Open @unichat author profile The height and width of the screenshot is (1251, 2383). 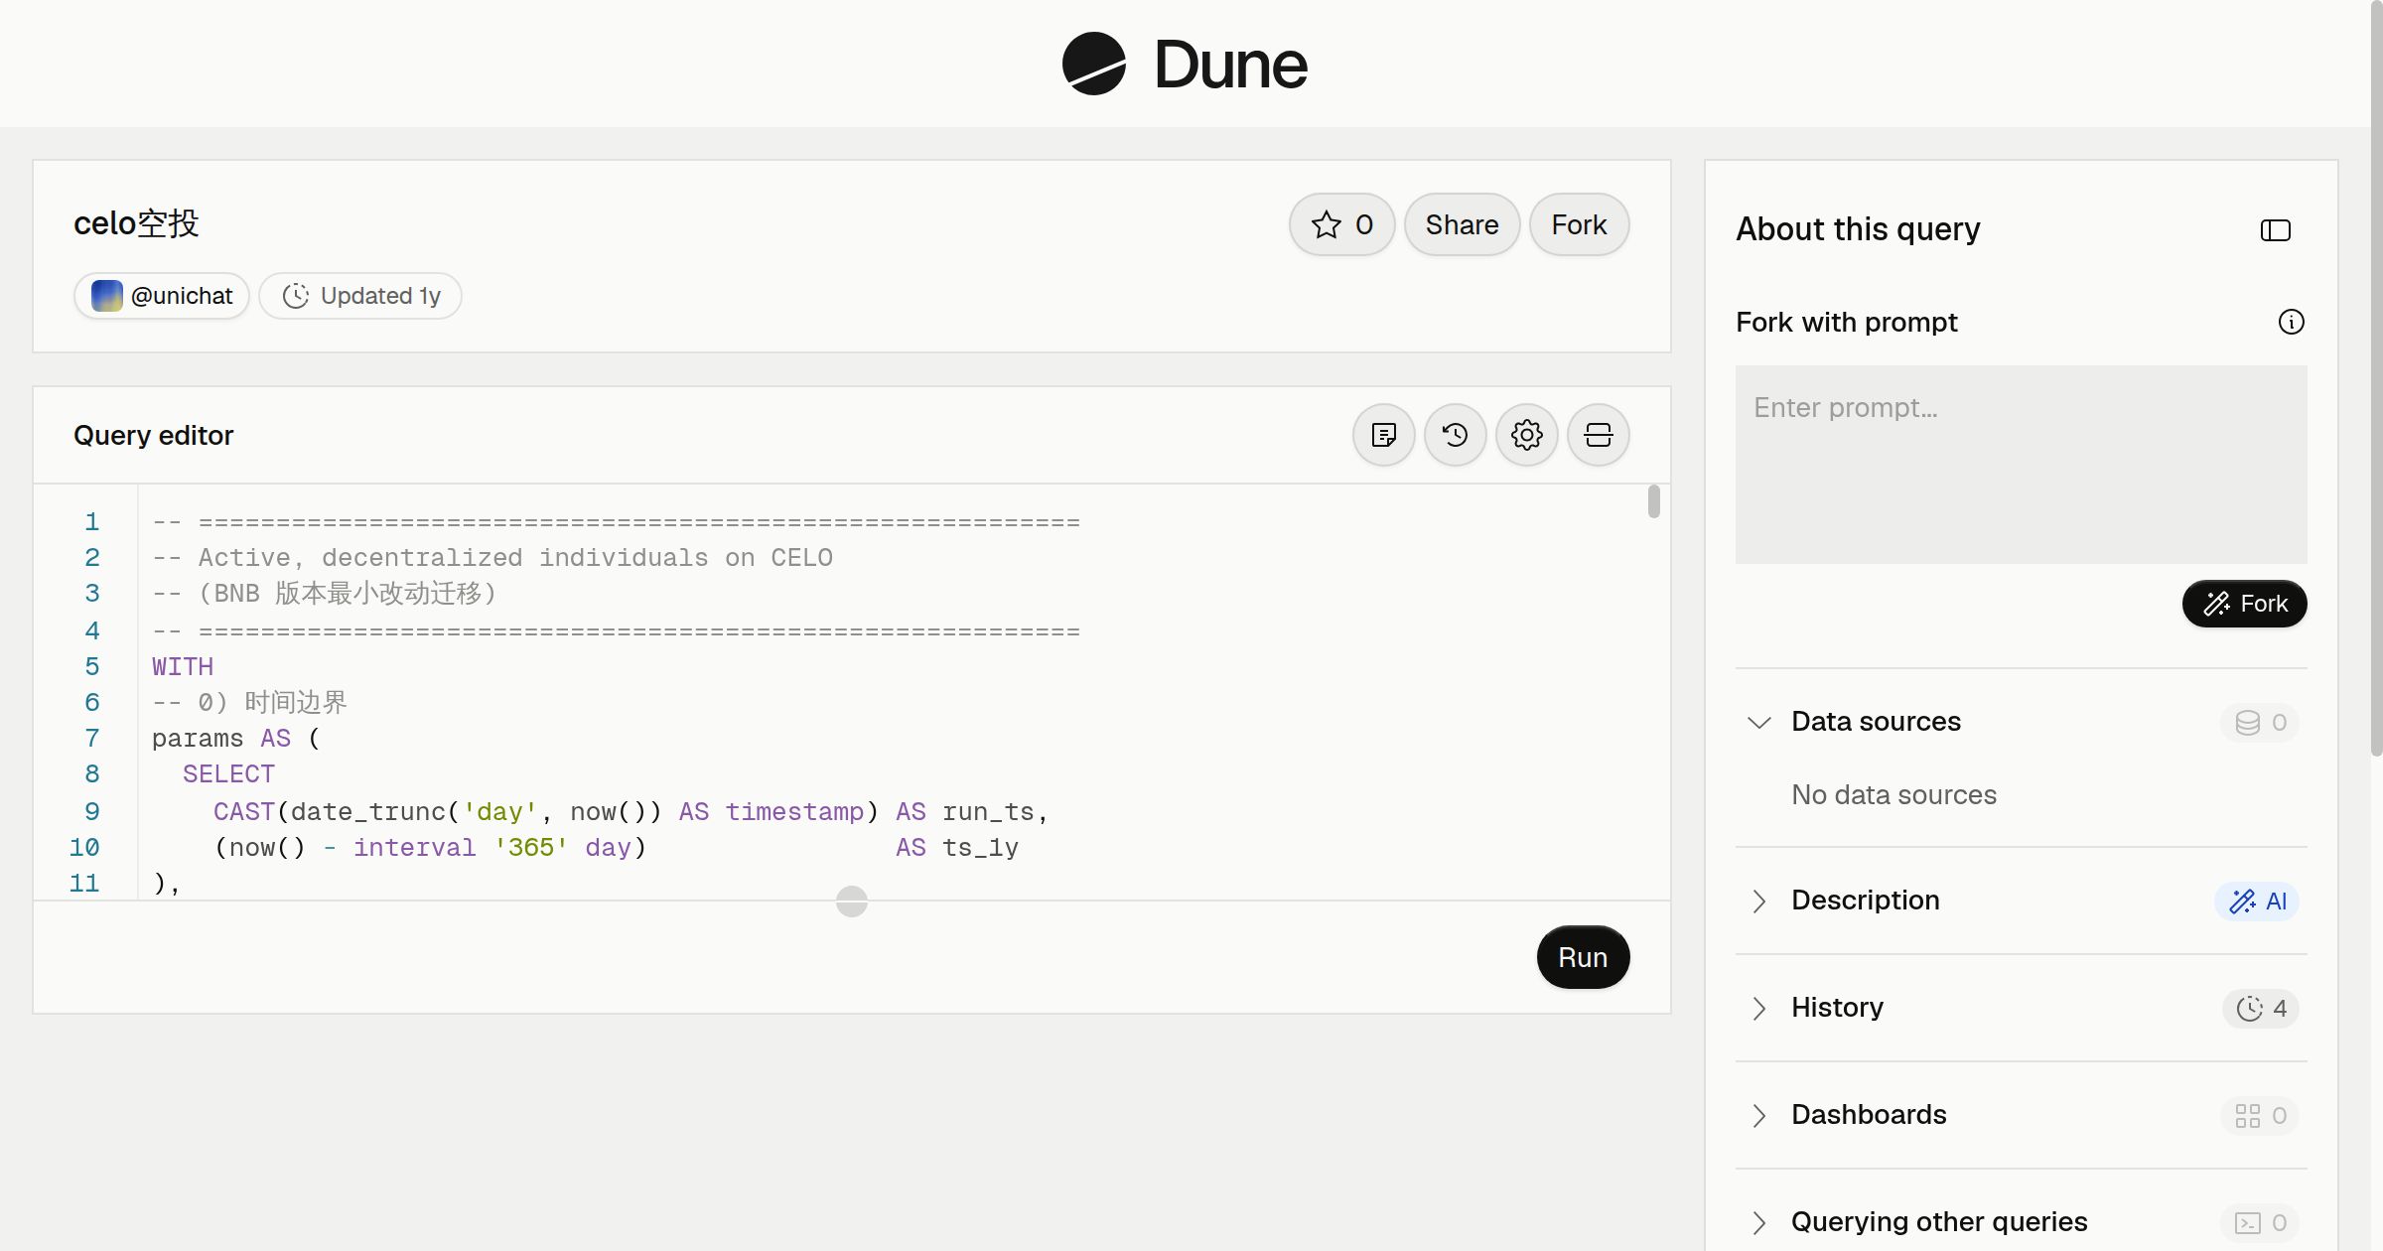coord(162,296)
